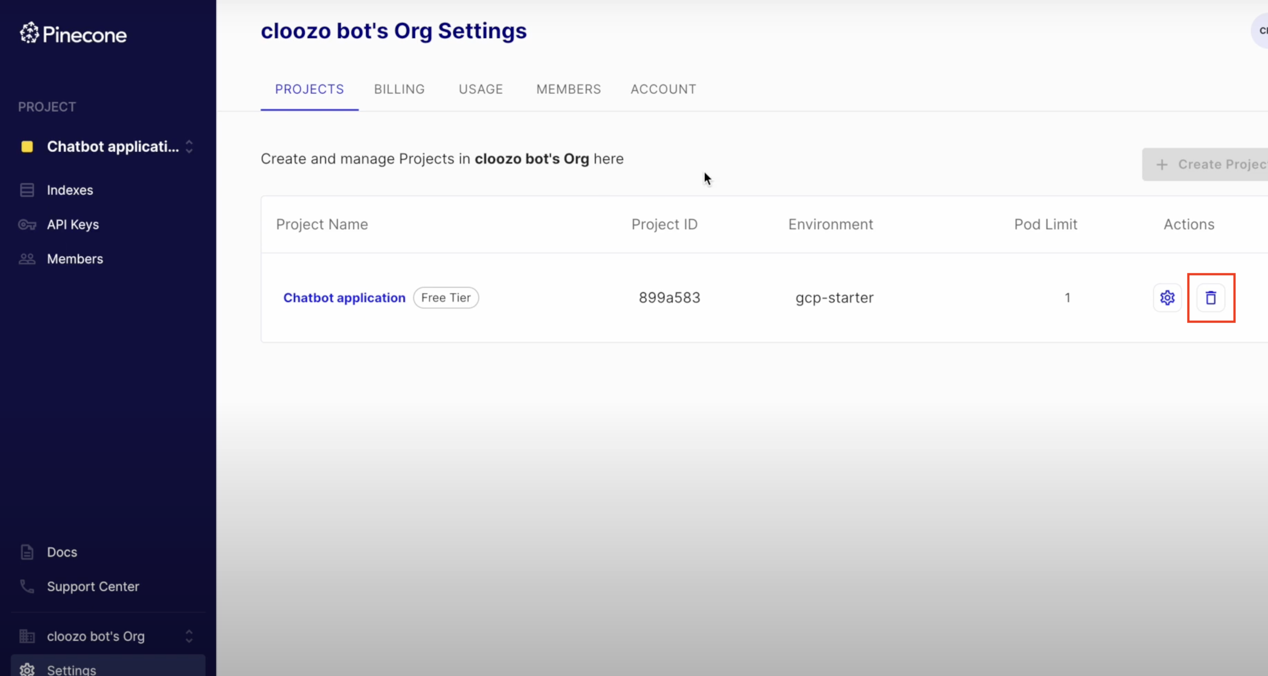Click the yellow project color square
Image resolution: width=1268 pixels, height=676 pixels.
pyautogui.click(x=27, y=147)
